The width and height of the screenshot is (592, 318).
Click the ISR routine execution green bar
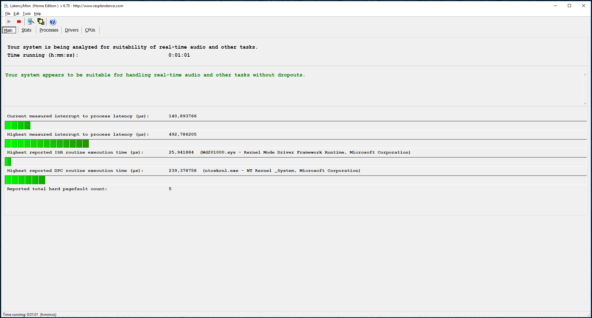click(x=8, y=162)
